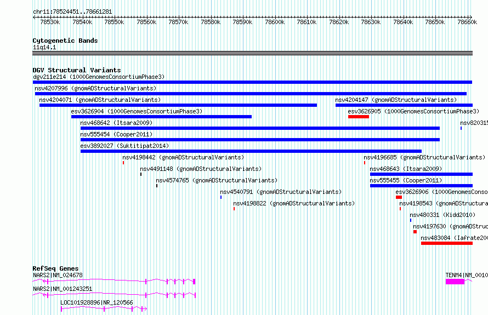Select the nsv468642 (Itsara2009) label
Viewport: 488px width, 315px height.
coord(116,123)
